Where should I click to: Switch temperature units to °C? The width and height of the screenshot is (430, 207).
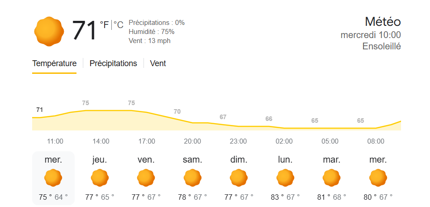118,25
